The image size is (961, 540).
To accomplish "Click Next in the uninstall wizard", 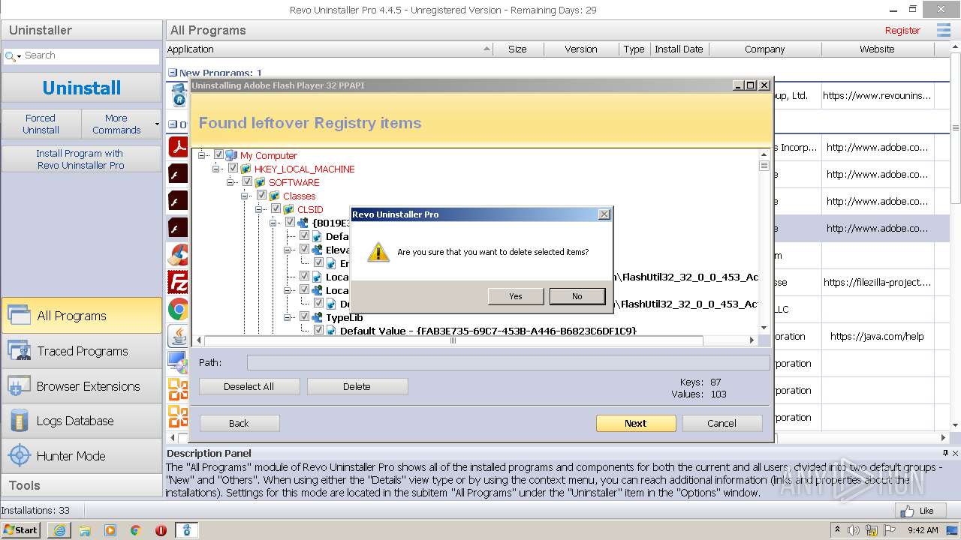I will click(635, 423).
